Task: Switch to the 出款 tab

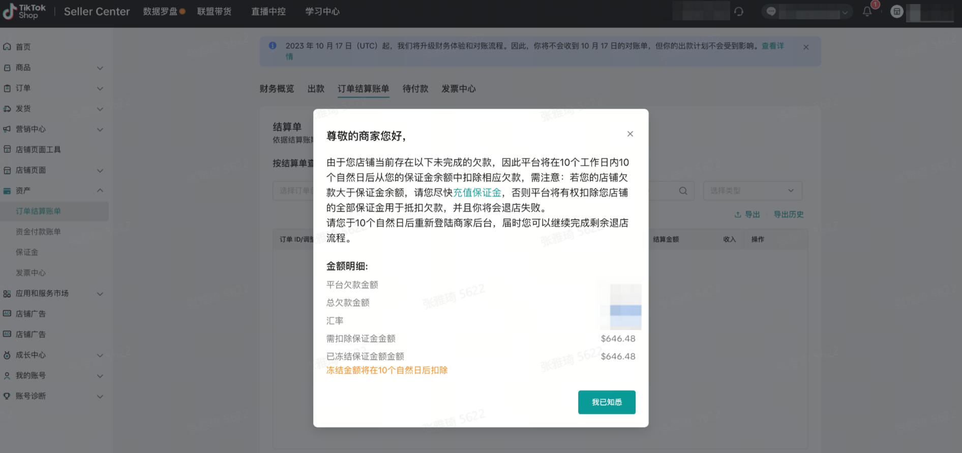Action: pyautogui.click(x=316, y=89)
